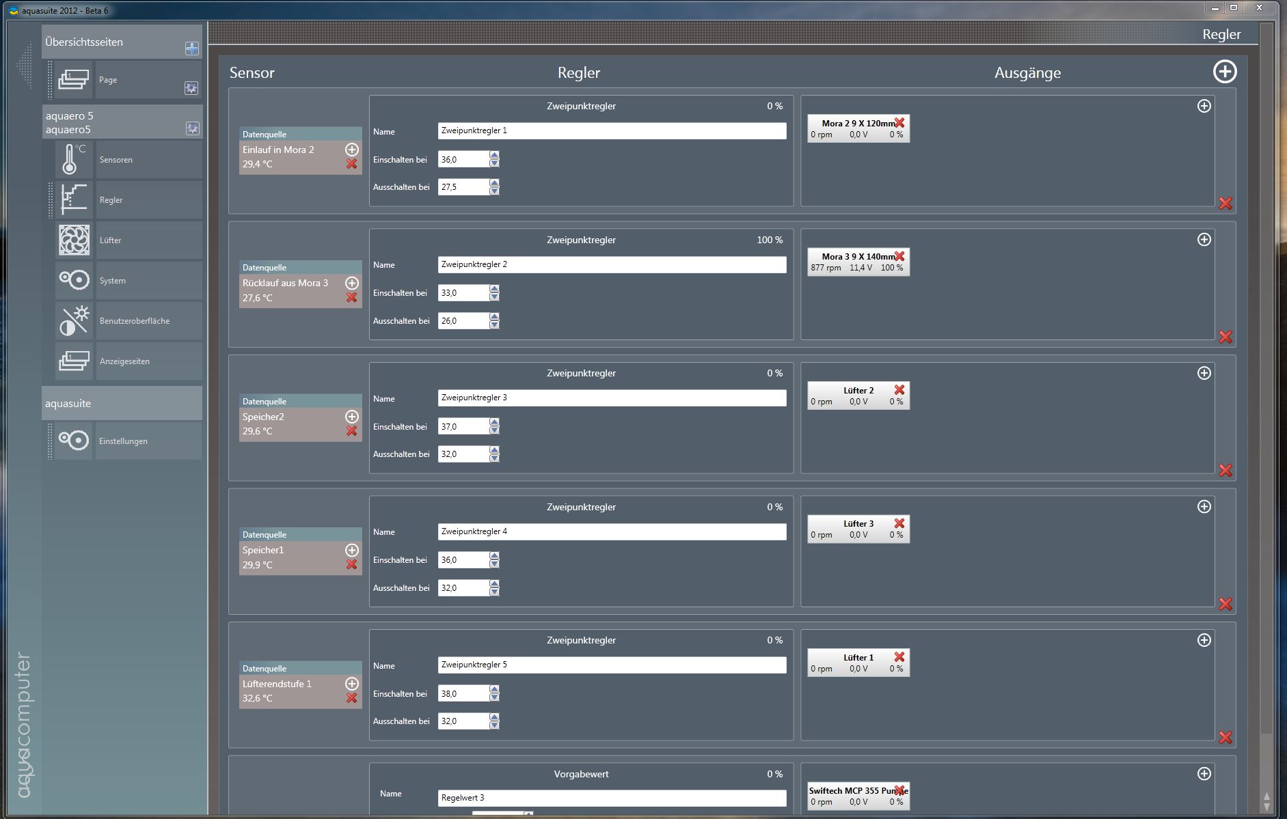Viewport: 1287px width, 819px height.
Task: Remove the Lüfterendstufe 1 data source
Action: click(352, 698)
